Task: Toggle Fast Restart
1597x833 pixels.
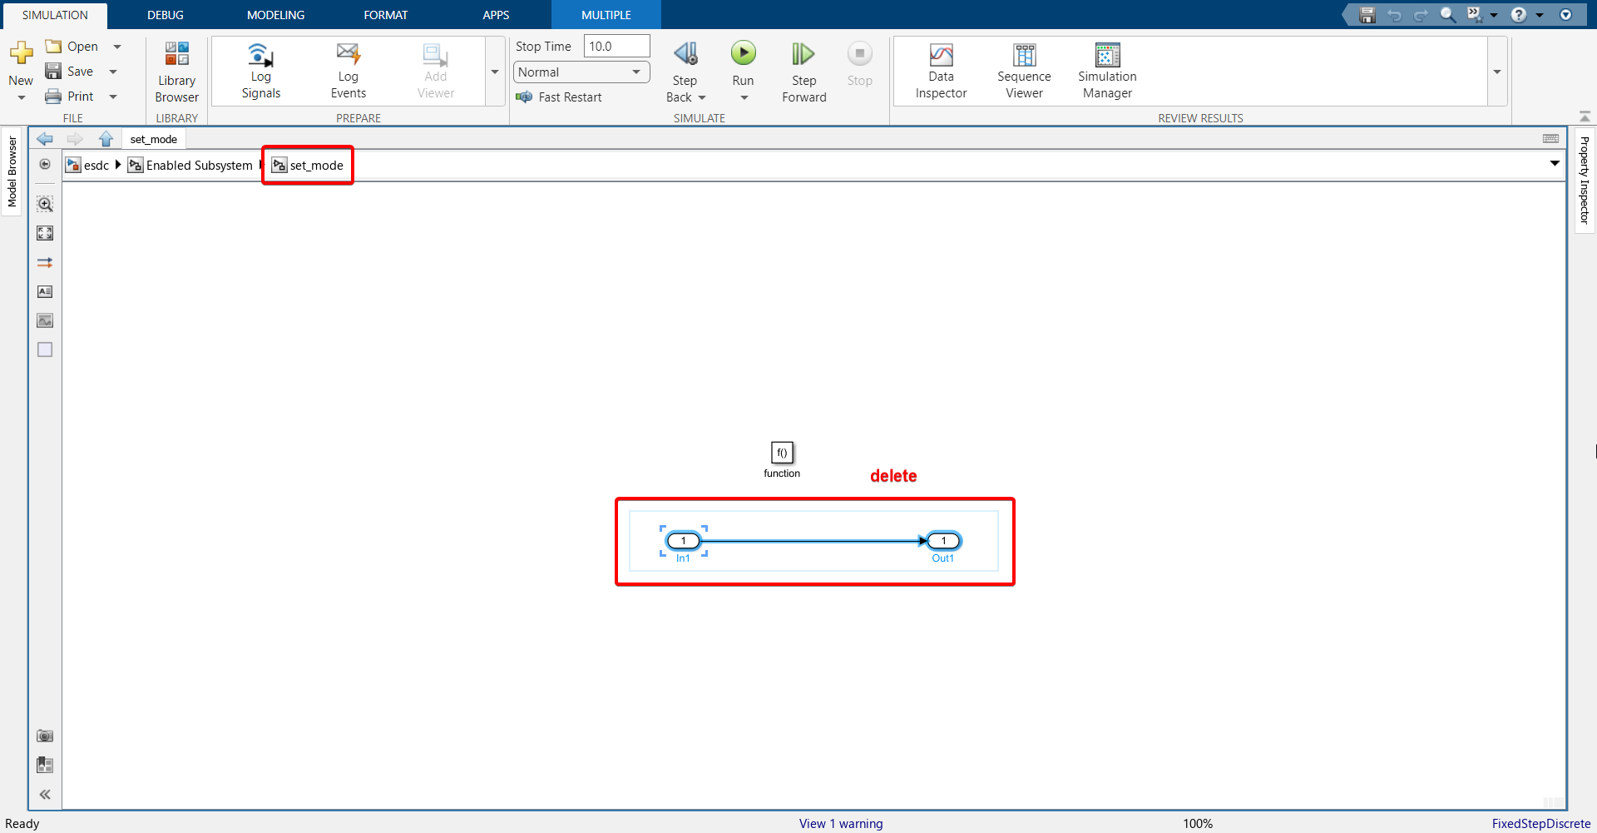Action: point(558,97)
